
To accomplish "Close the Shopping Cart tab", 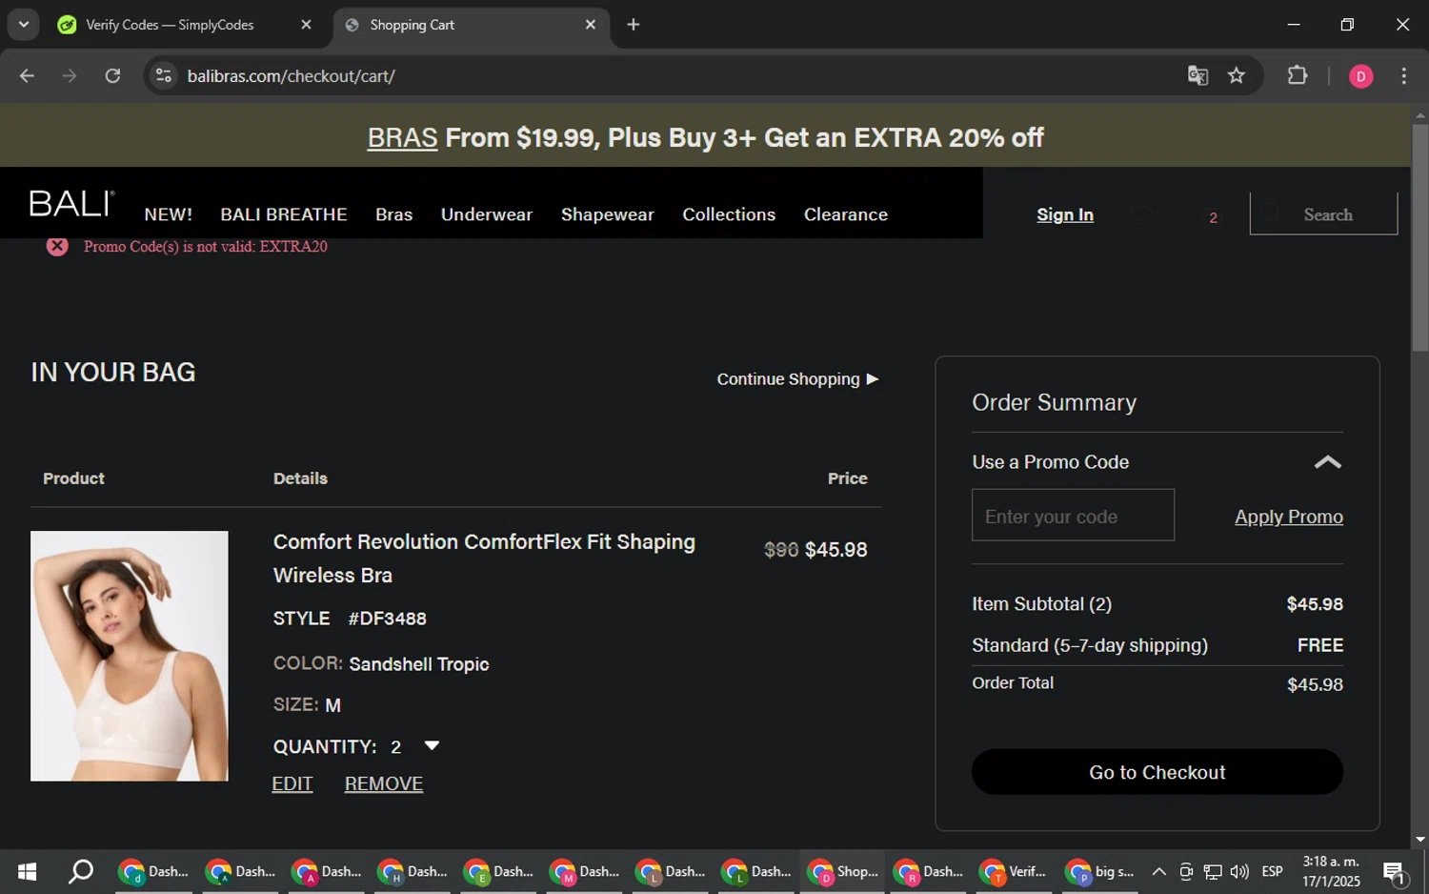I will pyautogui.click(x=591, y=25).
